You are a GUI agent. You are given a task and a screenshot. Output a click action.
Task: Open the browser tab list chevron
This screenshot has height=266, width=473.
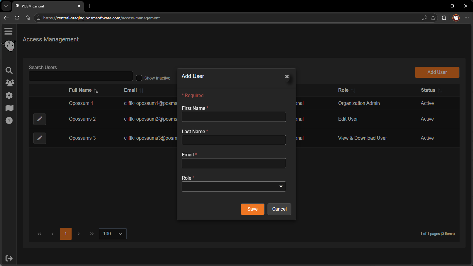(x=6, y=6)
